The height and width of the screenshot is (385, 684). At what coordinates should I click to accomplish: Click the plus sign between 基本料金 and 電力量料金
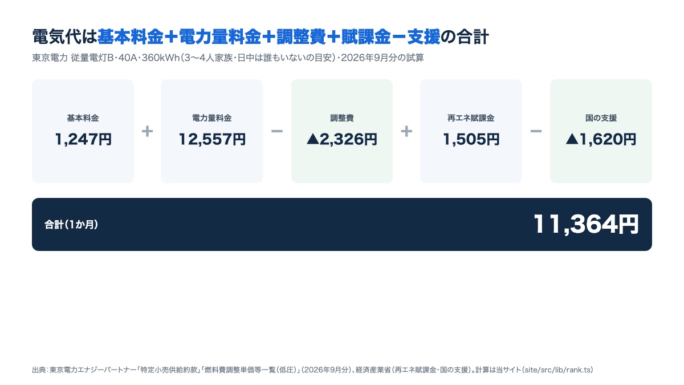[x=147, y=131]
